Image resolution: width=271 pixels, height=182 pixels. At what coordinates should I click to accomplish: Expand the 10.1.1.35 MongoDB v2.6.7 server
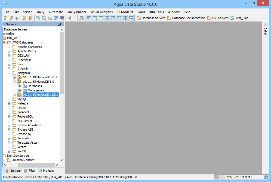[x=14, y=95]
